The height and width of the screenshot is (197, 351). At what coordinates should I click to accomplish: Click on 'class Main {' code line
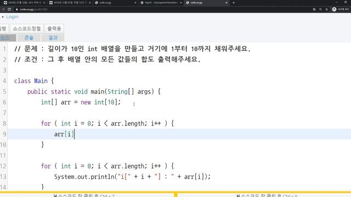pyautogui.click(x=34, y=80)
